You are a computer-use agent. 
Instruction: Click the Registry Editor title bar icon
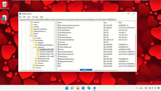point(20,14)
